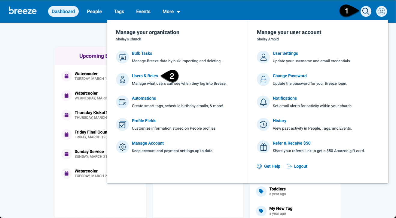
Task: Open the search magnifier icon
Action: 366,11
